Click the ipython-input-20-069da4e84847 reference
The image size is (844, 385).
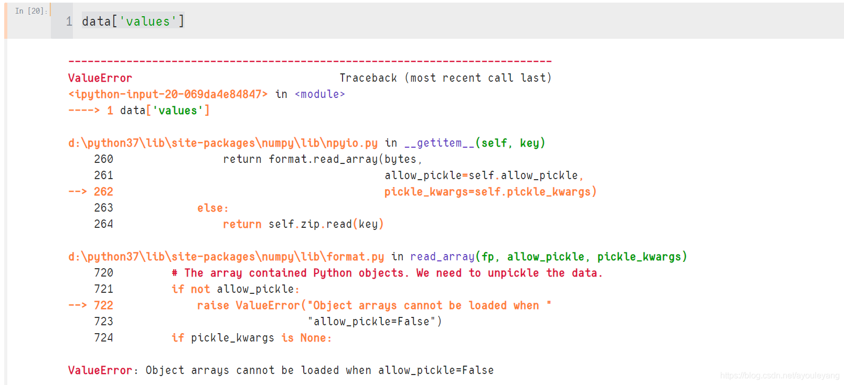pos(168,94)
